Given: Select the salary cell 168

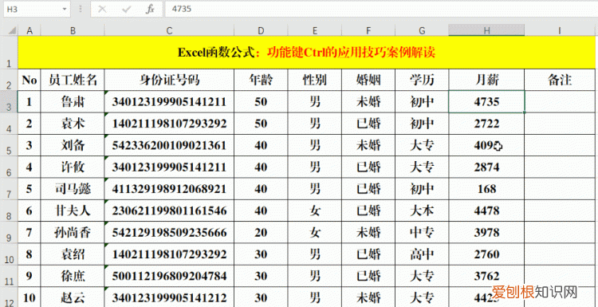Looking at the screenshot, I should (486, 189).
